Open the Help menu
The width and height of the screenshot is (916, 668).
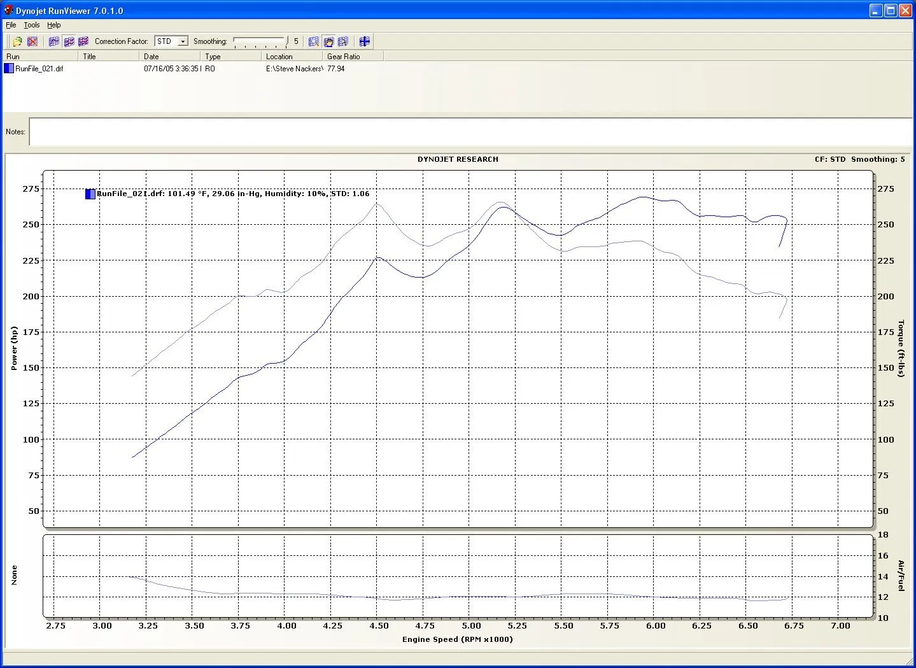click(54, 25)
